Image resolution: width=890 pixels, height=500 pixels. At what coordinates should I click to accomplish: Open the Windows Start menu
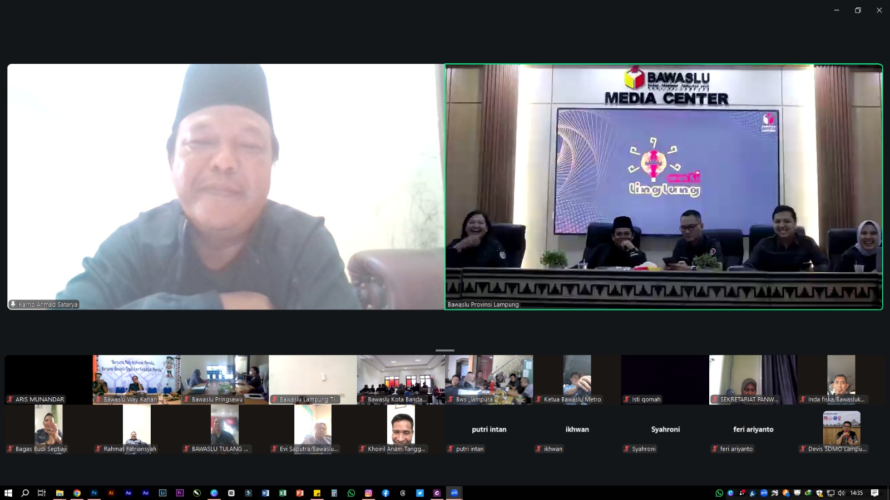8,493
